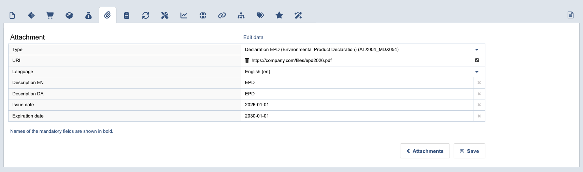Viewport: 583px width, 172px height.
Task: Expand the Type dropdown arrow
Action: (x=477, y=50)
